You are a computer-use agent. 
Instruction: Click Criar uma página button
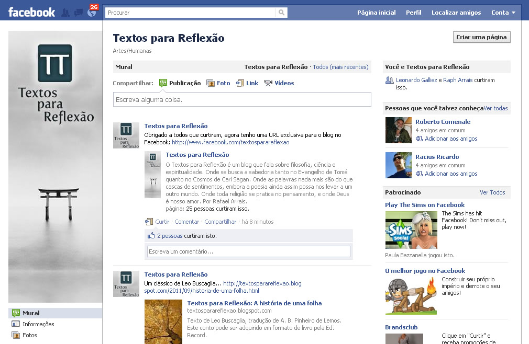click(481, 37)
